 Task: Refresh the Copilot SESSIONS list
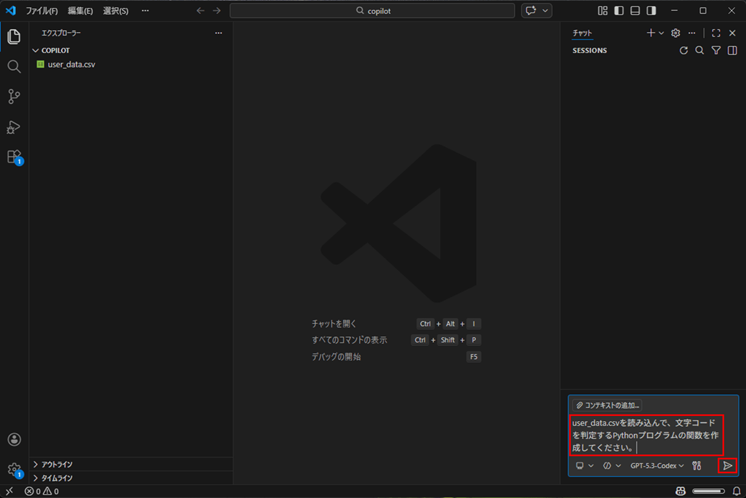click(x=684, y=50)
